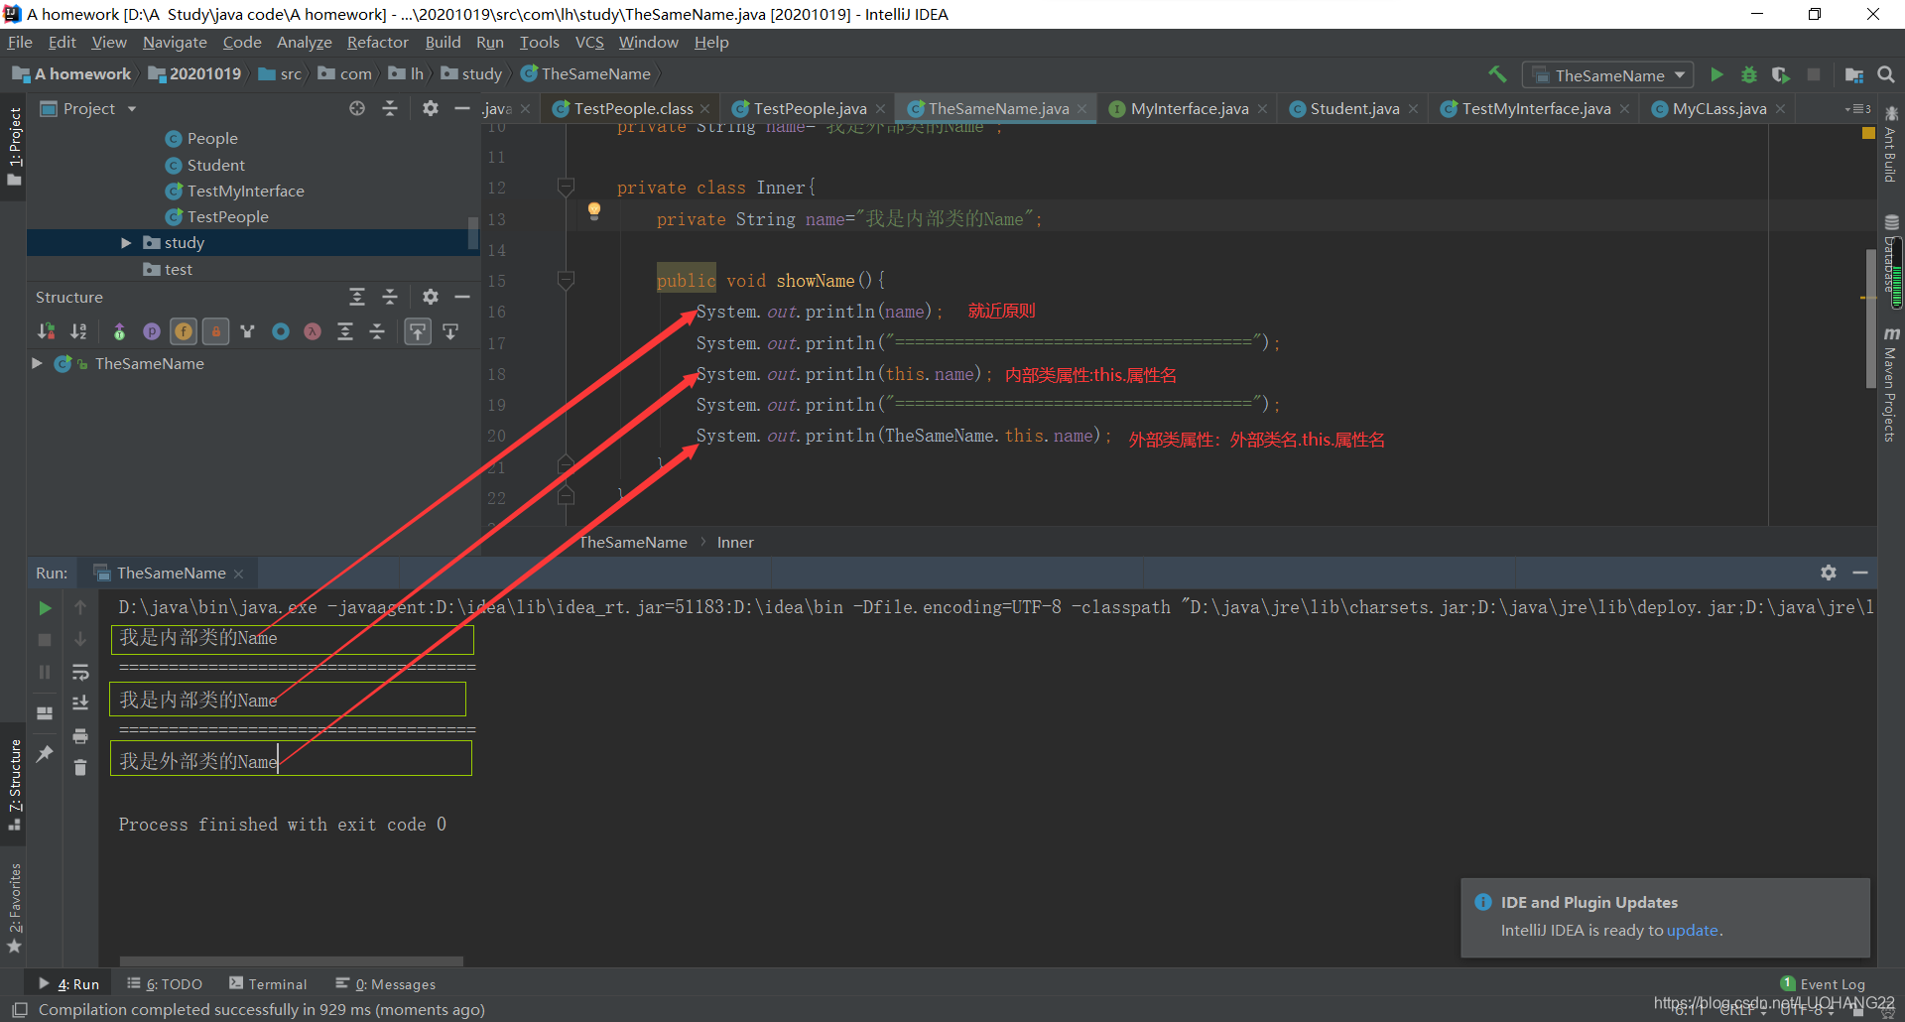
Task: Switch to TestPeople.java editor tab
Action: (x=809, y=108)
